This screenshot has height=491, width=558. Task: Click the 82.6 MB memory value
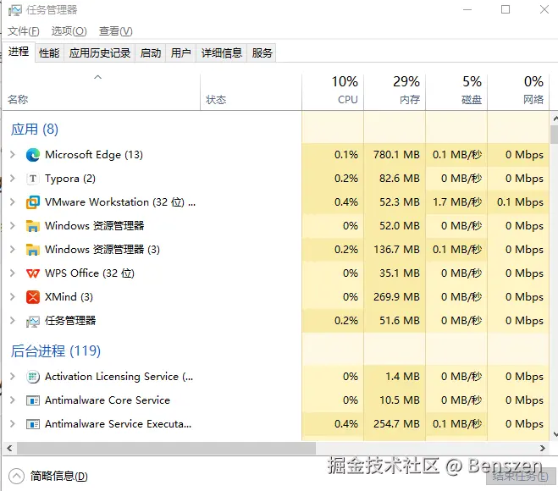(x=400, y=179)
